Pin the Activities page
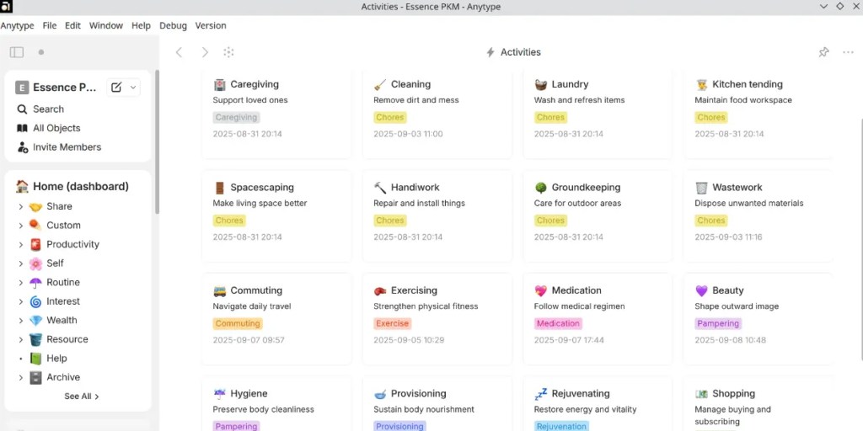The image size is (863, 431). 823,52
